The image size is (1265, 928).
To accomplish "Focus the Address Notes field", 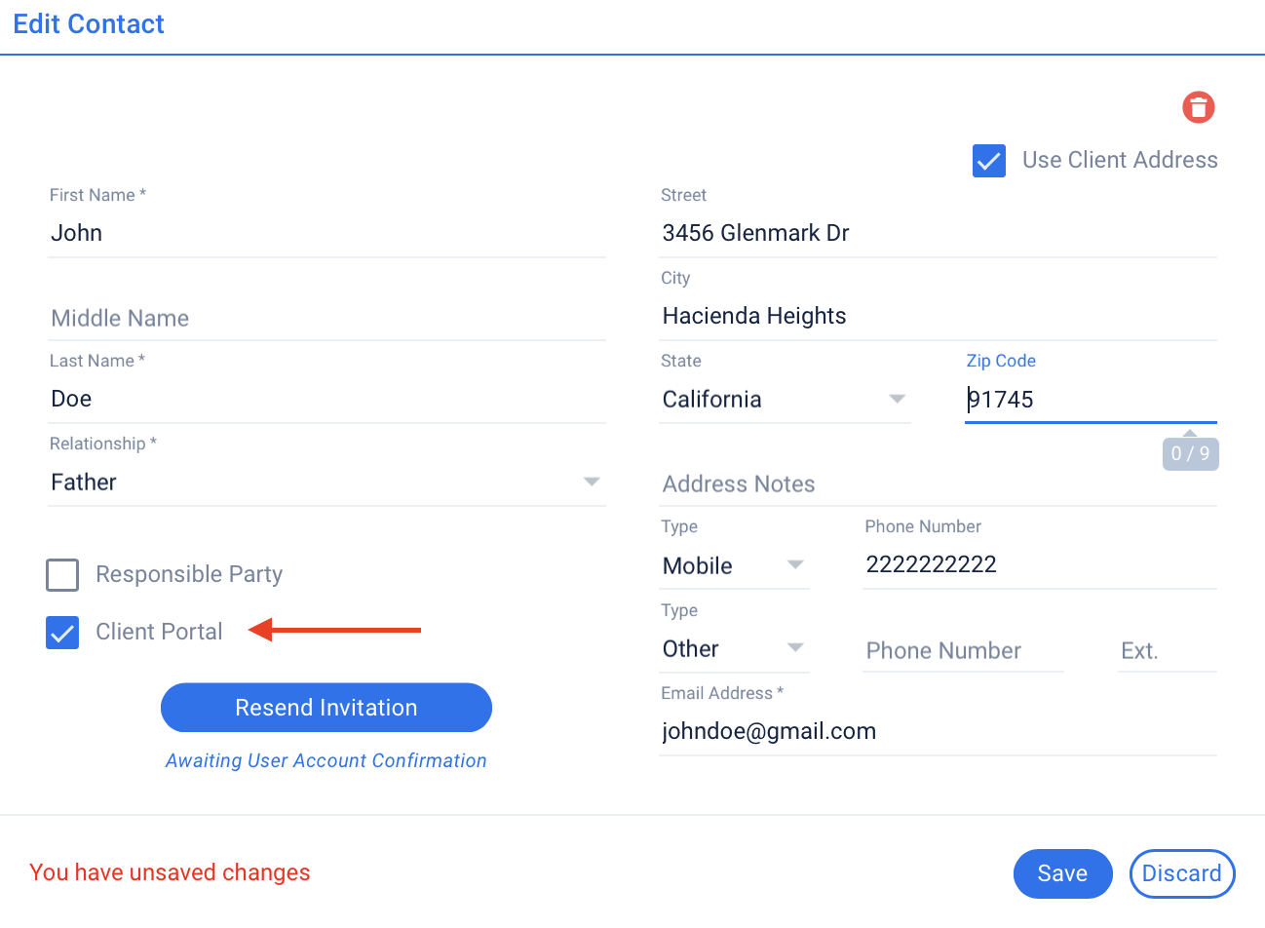I will coord(938,484).
